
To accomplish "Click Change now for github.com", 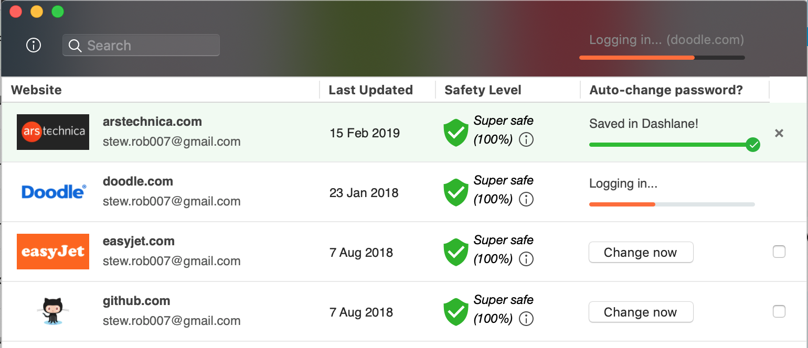I will point(641,312).
